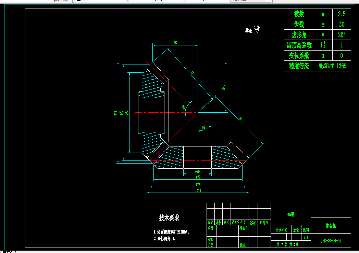The width and height of the screenshot is (359, 253).
Task: Click the 设计 label in the title block
Action: pyautogui.click(x=210, y=228)
